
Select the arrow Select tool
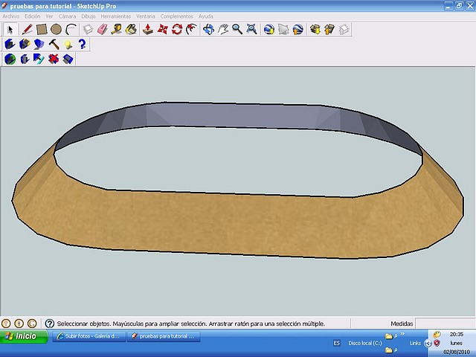[10, 30]
